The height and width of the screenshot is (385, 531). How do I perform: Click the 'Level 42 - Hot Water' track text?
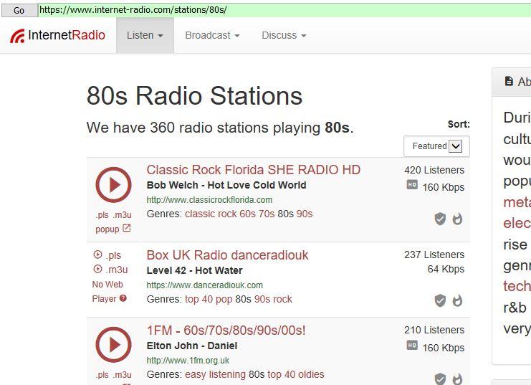pos(194,270)
